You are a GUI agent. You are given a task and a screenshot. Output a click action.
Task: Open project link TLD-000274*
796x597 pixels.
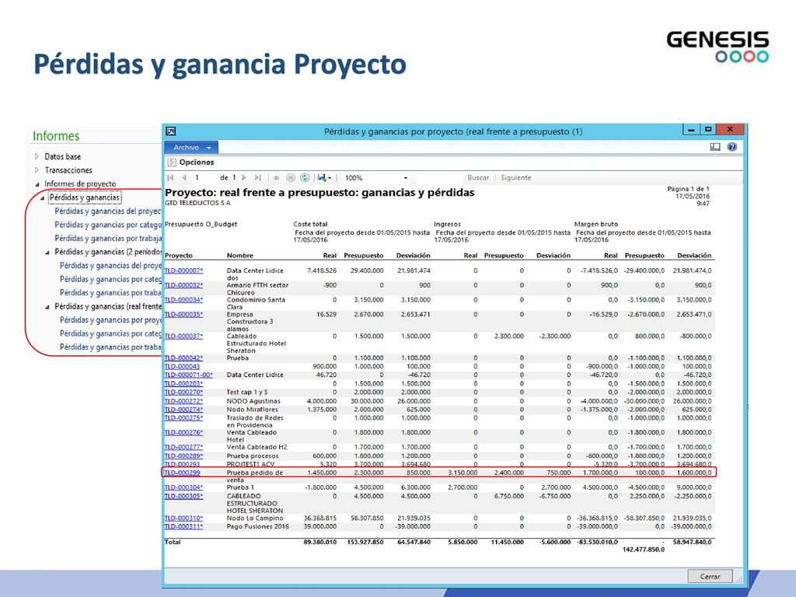click(183, 409)
